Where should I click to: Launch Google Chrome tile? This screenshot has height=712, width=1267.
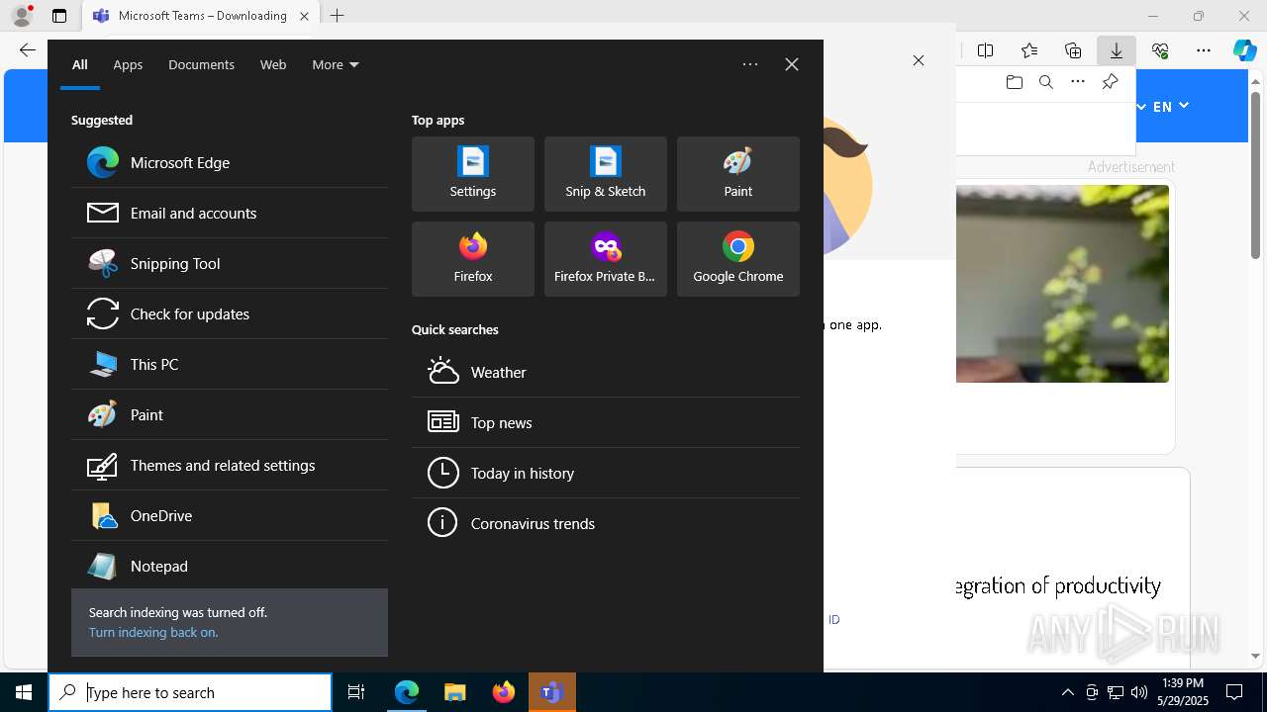click(x=738, y=259)
